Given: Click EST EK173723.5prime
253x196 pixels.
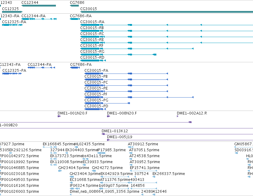Looking at the screenshot, I should (x=66, y=156).
